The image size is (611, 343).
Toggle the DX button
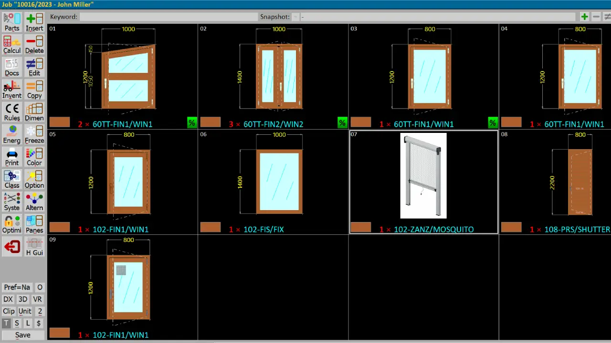8,299
